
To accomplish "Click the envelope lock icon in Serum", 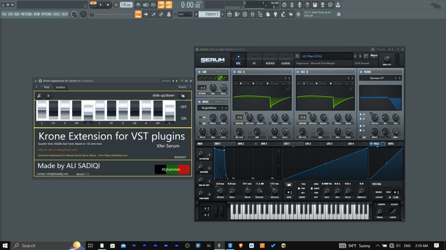I will [x=279, y=151].
